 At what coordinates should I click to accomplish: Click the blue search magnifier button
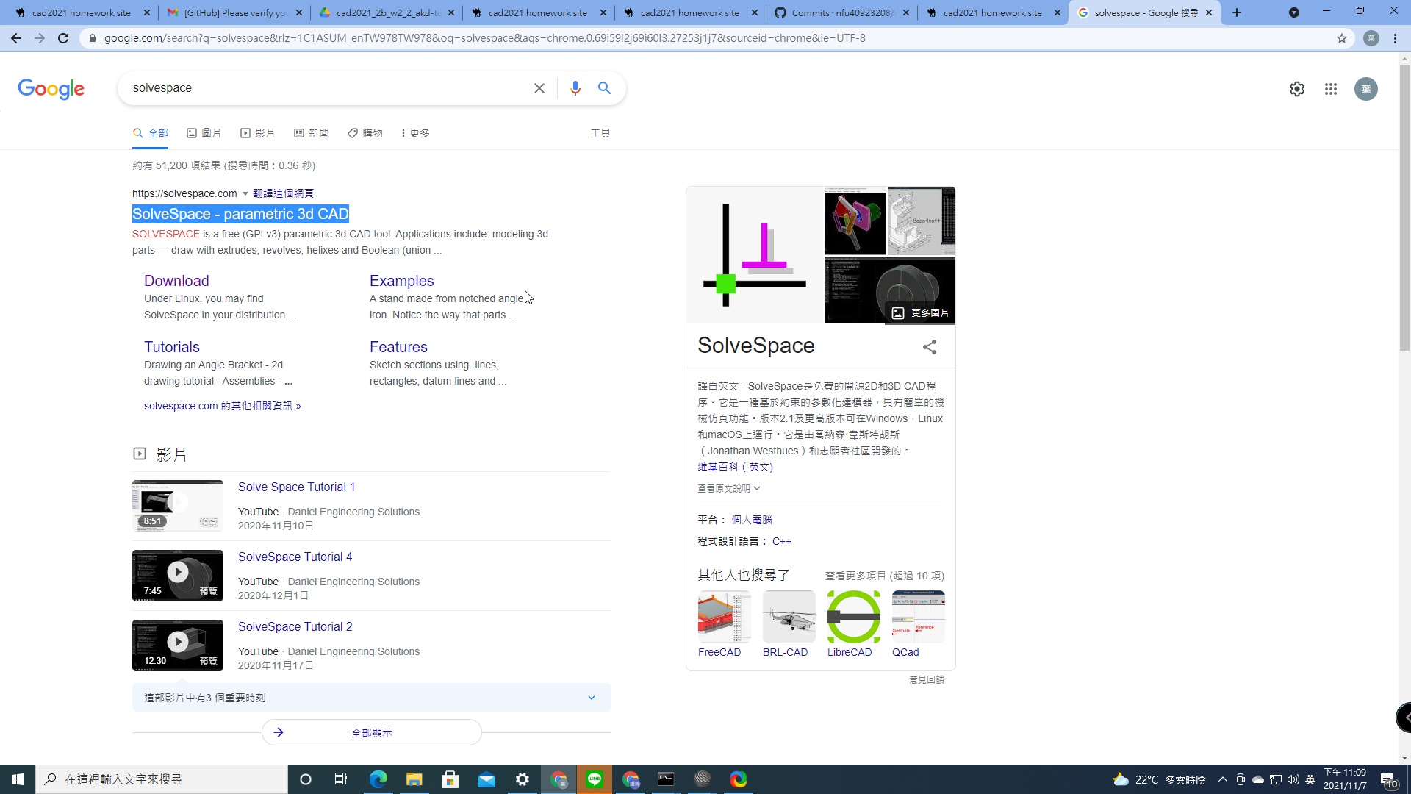click(x=605, y=88)
